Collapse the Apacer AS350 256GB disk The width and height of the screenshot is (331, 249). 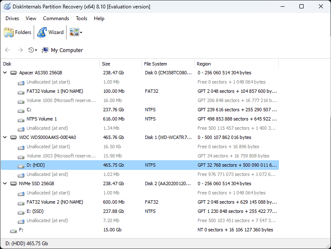coord(5,73)
